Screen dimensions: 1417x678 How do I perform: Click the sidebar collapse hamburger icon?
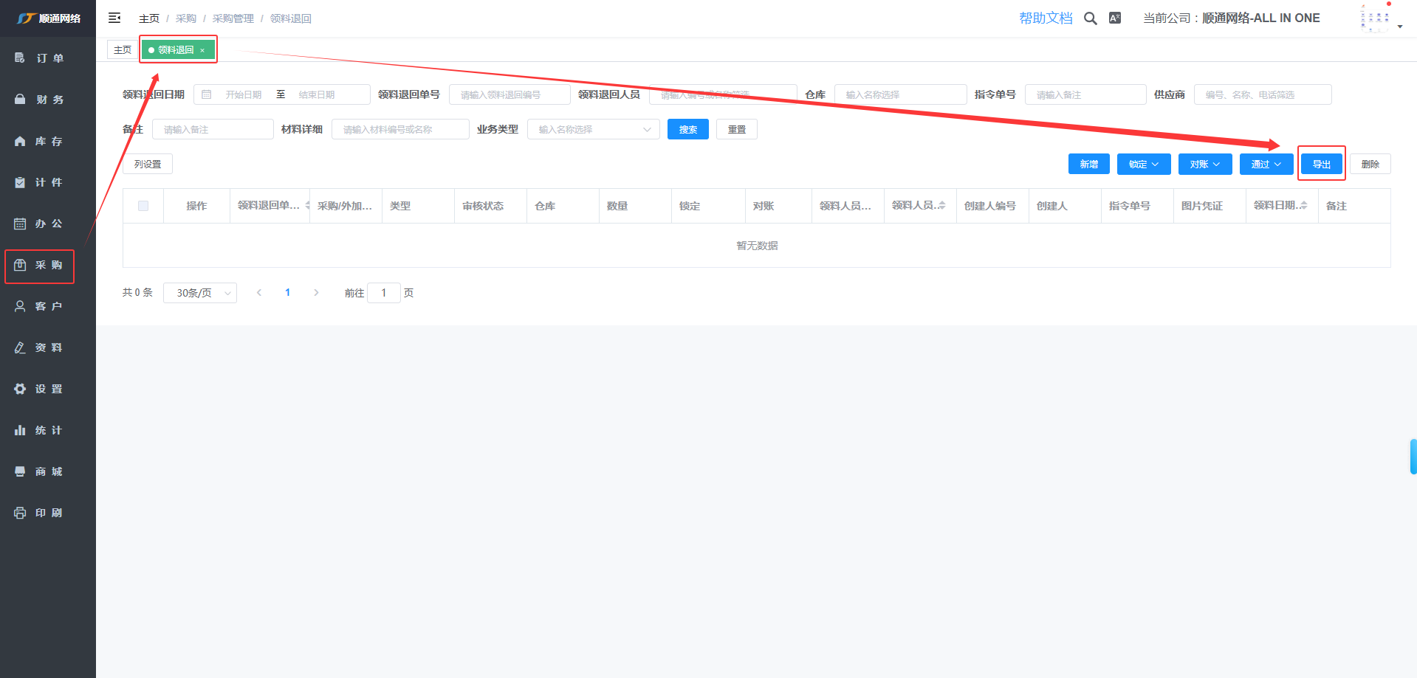[114, 18]
